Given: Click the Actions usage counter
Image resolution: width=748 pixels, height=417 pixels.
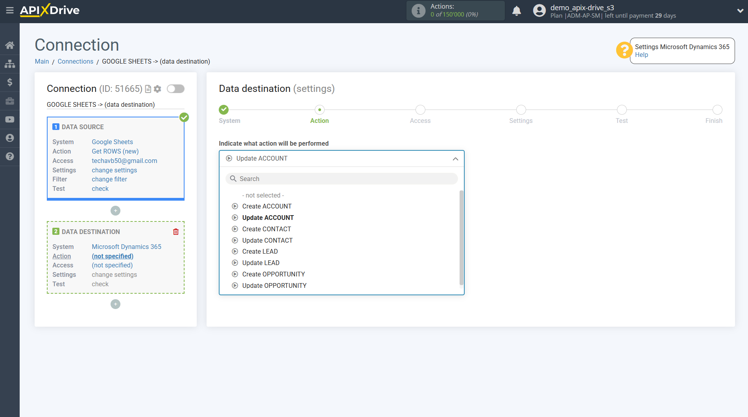Looking at the screenshot, I should [456, 11].
